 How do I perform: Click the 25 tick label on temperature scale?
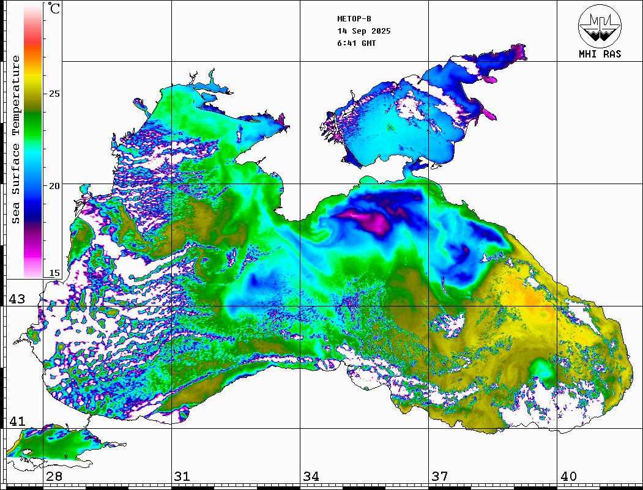point(54,94)
